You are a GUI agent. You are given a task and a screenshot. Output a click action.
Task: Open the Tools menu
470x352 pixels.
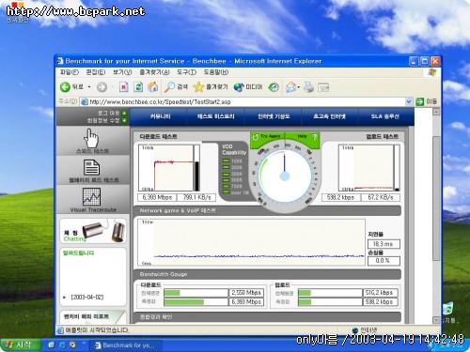click(186, 72)
